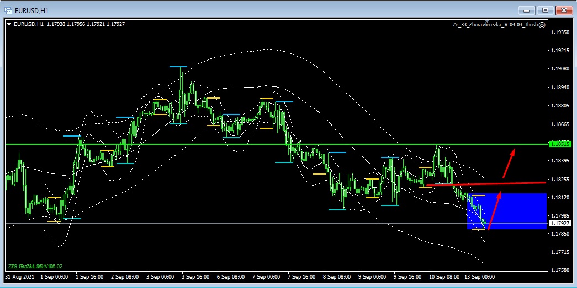
Task: Close the EURUSD,H1 chart window
Action: click(563, 9)
